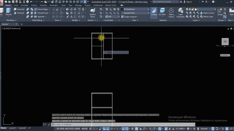
Task: Click the Sign In button
Action: pyautogui.click(x=188, y=2)
